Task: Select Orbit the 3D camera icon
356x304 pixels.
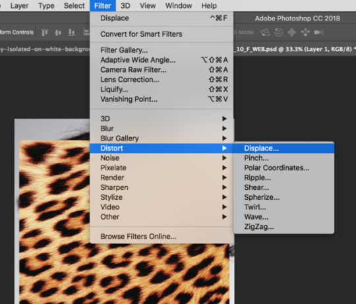Action: 265,32
